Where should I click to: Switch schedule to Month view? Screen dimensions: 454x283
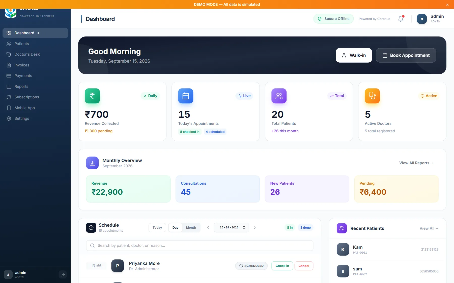coord(191,228)
